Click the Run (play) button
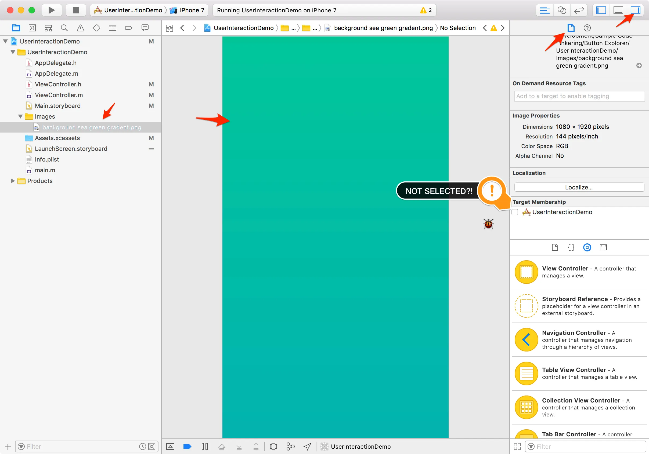The width and height of the screenshot is (649, 454). pos(52,10)
